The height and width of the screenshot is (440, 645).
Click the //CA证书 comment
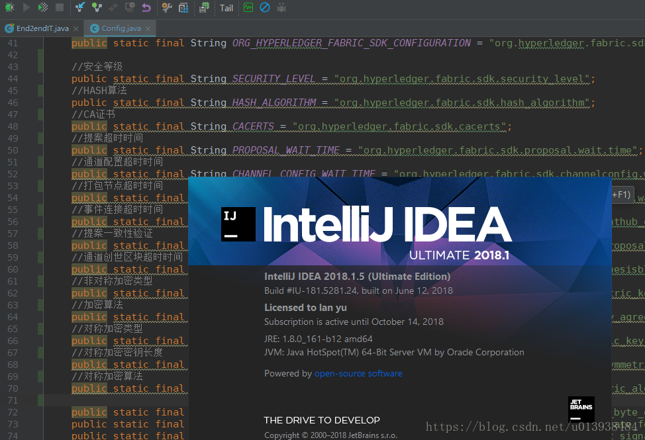click(x=93, y=114)
